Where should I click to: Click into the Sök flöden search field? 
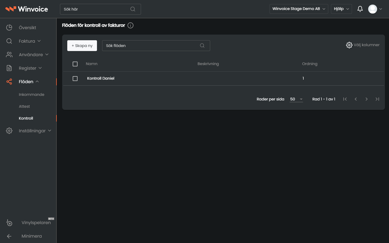(x=156, y=46)
